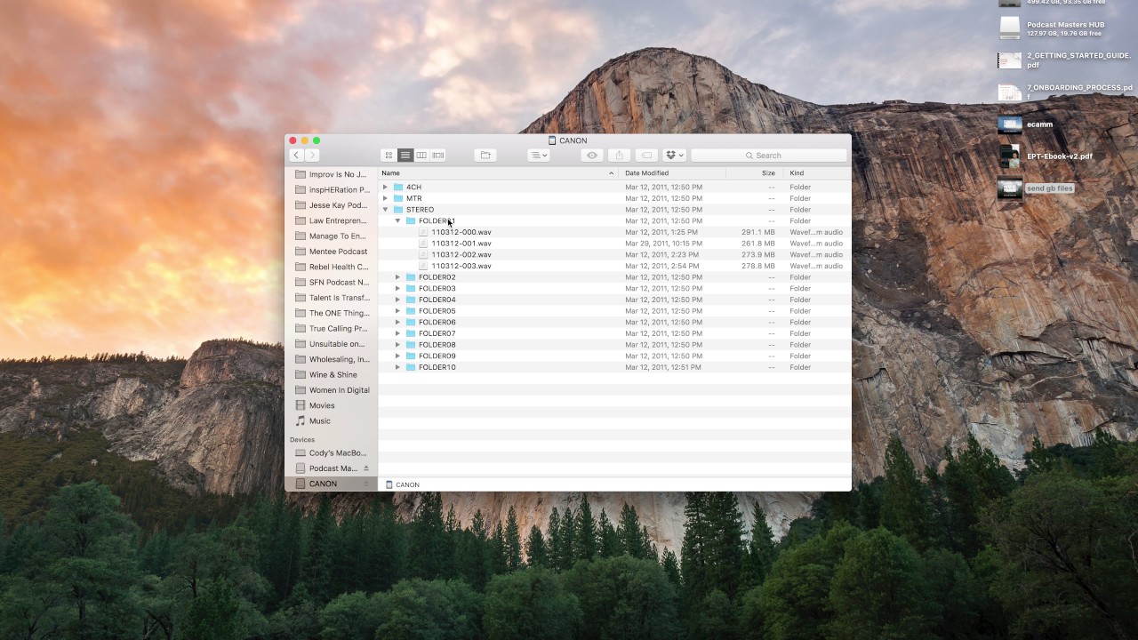Select FOLDER09 row name
The height and width of the screenshot is (640, 1138).
point(437,356)
